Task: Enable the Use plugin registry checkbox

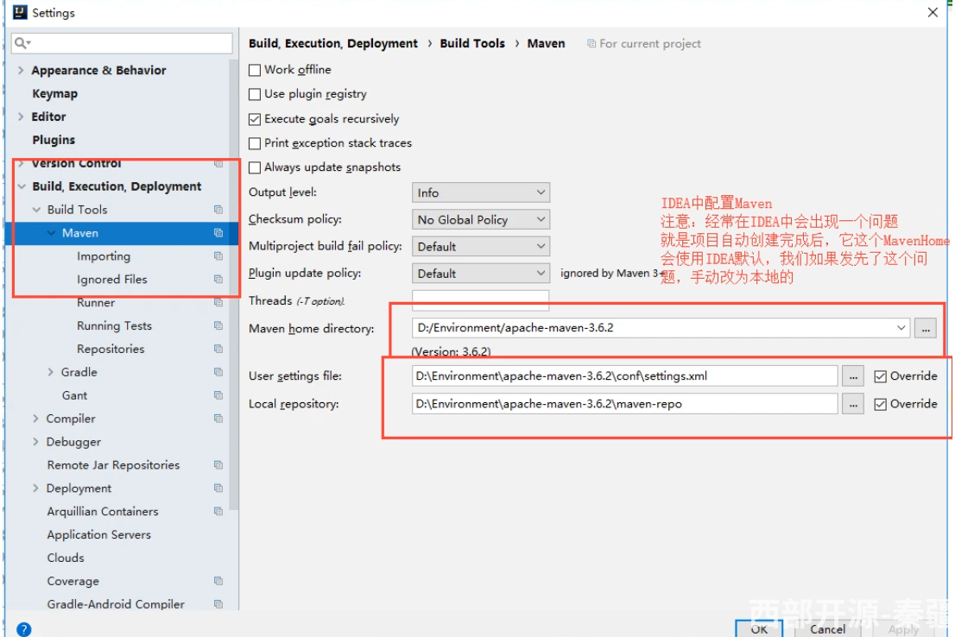Action: (255, 94)
